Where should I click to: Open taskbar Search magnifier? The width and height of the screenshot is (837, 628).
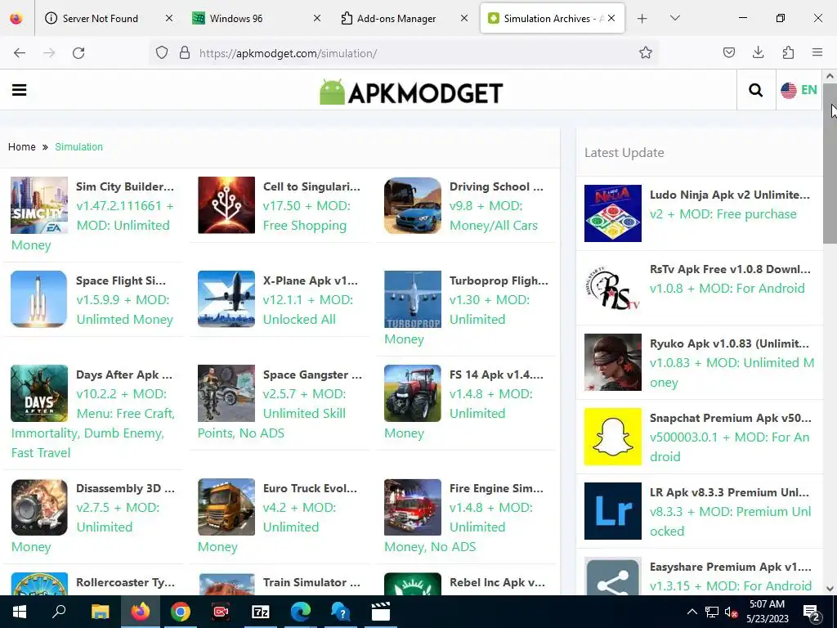[59, 612]
